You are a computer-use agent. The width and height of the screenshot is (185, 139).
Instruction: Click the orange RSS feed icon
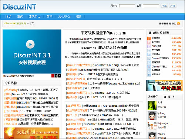point(178,23)
